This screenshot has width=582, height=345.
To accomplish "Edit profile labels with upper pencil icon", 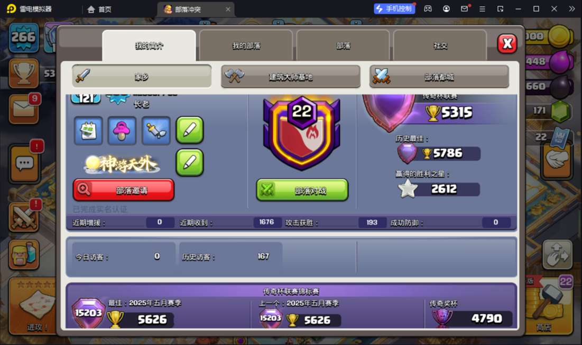I will click(x=189, y=130).
